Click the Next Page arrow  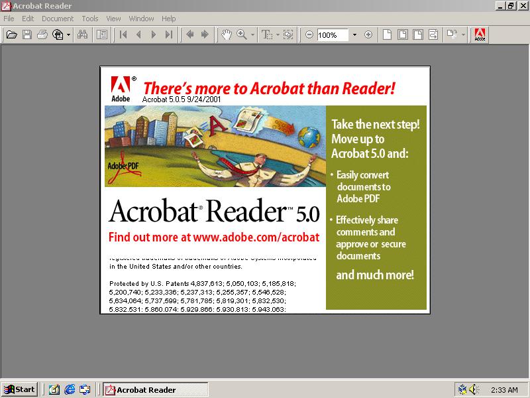154,34
